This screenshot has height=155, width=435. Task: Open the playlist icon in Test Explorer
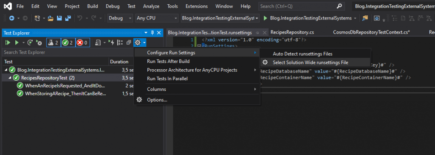point(98,42)
